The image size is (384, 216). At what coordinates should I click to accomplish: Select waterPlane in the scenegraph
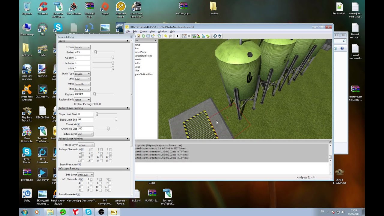coord(140,52)
